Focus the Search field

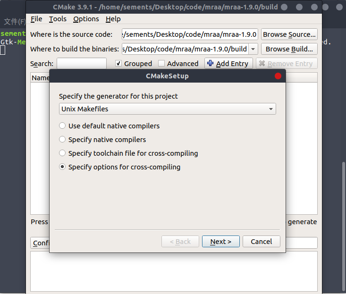[82, 64]
